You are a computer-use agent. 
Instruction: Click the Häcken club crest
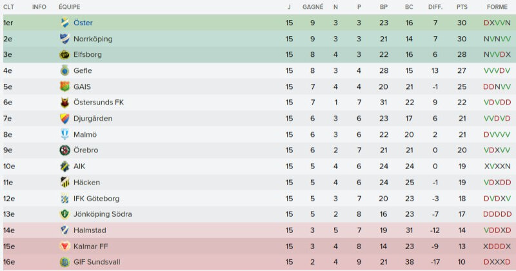point(64,183)
